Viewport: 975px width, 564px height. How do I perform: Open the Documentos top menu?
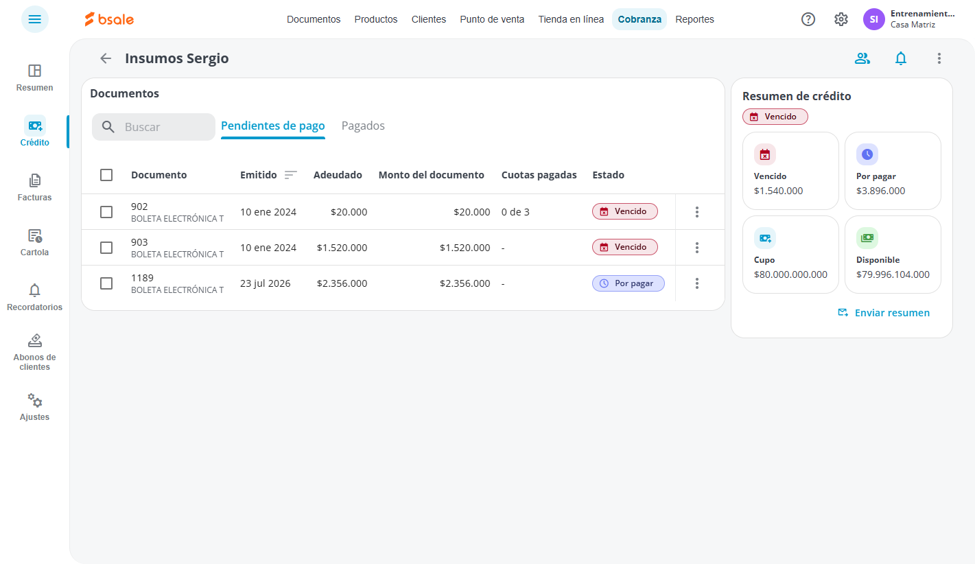coord(314,19)
